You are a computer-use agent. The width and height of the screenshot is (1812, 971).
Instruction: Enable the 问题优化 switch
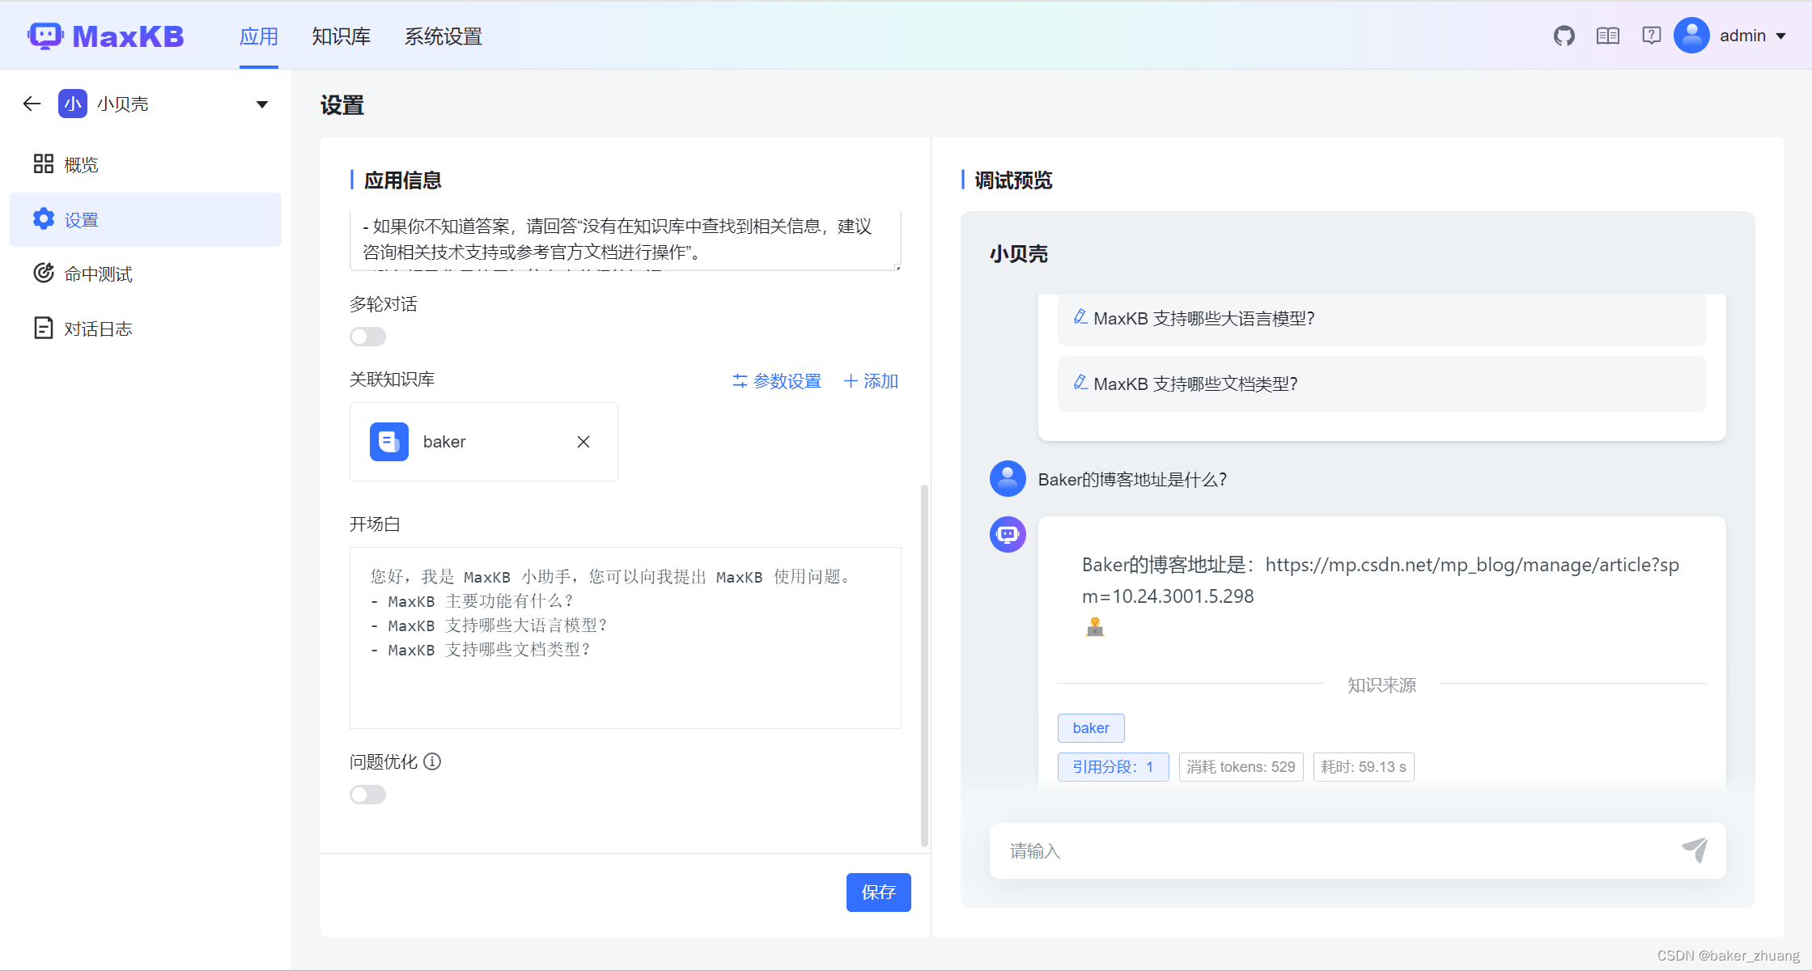[x=367, y=794]
